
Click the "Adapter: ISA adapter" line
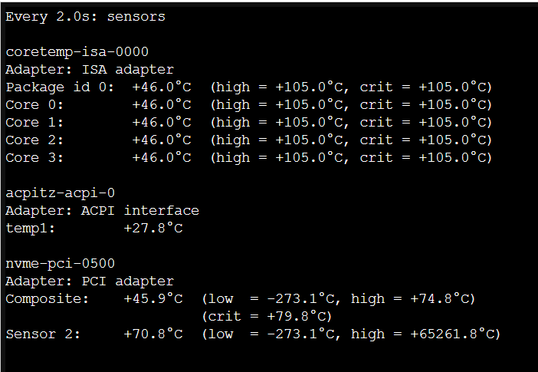point(90,69)
